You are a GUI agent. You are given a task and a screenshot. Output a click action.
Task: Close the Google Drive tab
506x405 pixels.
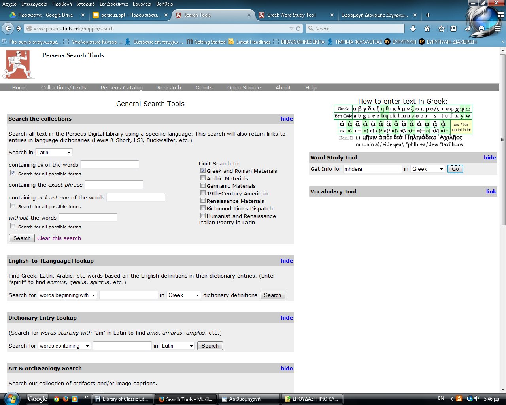(x=83, y=15)
